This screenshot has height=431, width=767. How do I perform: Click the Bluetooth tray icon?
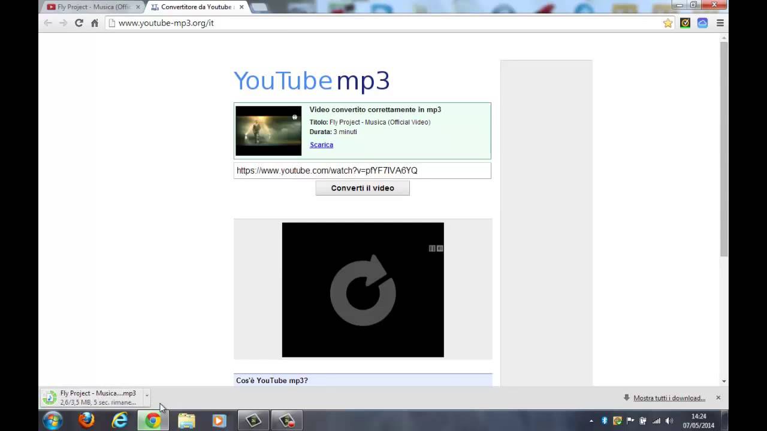605,421
